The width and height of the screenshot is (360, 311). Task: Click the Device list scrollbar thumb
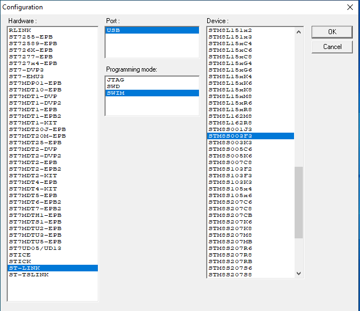click(298, 202)
